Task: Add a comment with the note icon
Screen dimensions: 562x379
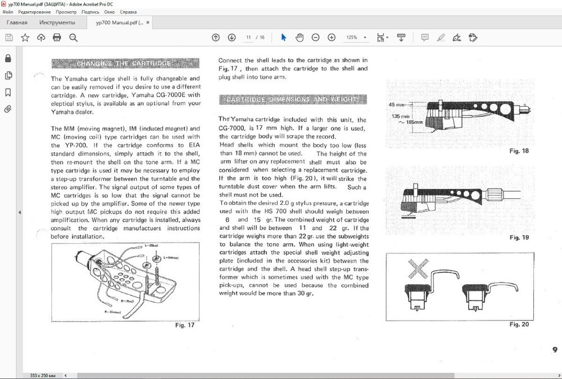Action: click(x=425, y=37)
